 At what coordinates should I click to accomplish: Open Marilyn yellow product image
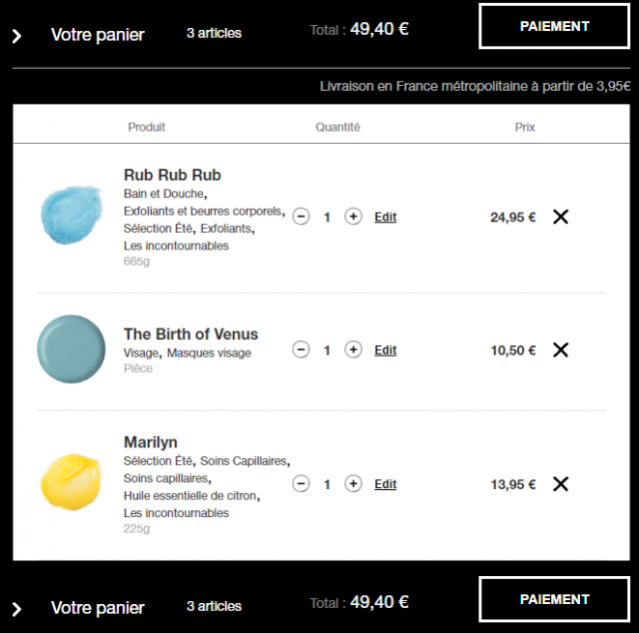coord(71,482)
